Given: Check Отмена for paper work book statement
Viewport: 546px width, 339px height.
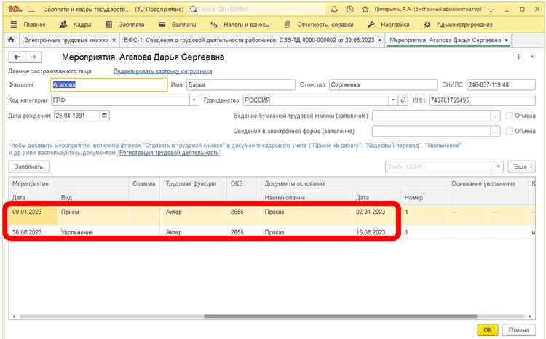Looking at the screenshot, I should pyautogui.click(x=509, y=116).
